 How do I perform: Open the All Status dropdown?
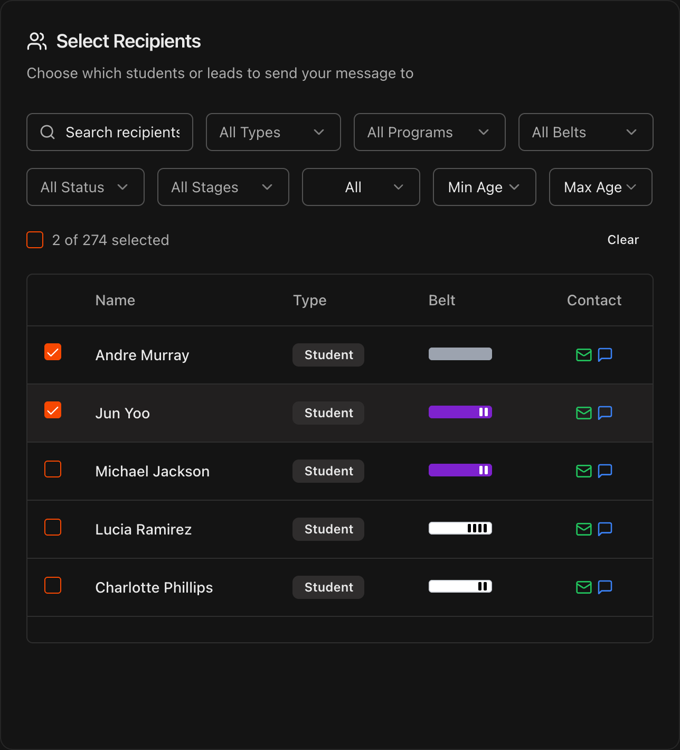86,187
